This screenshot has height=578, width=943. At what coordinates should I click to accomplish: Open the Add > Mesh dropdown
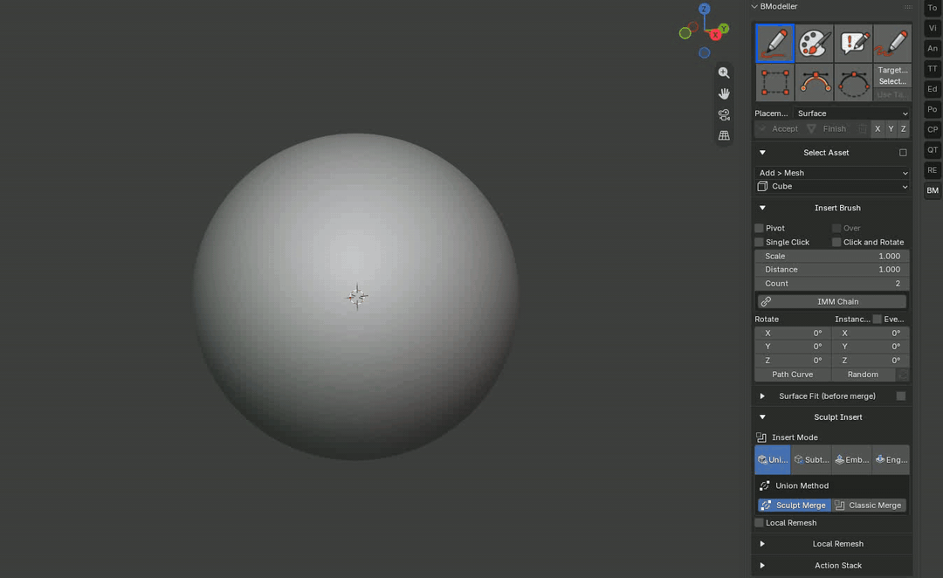(x=832, y=173)
